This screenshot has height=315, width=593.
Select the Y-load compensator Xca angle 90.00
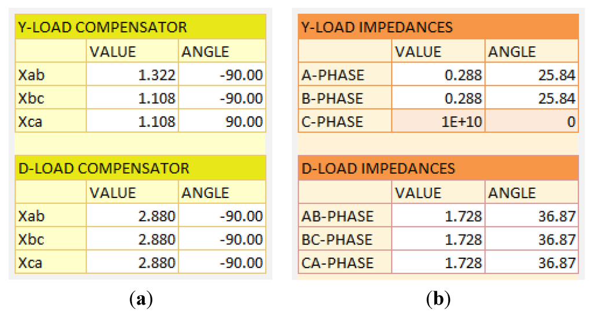pyautogui.click(x=221, y=122)
